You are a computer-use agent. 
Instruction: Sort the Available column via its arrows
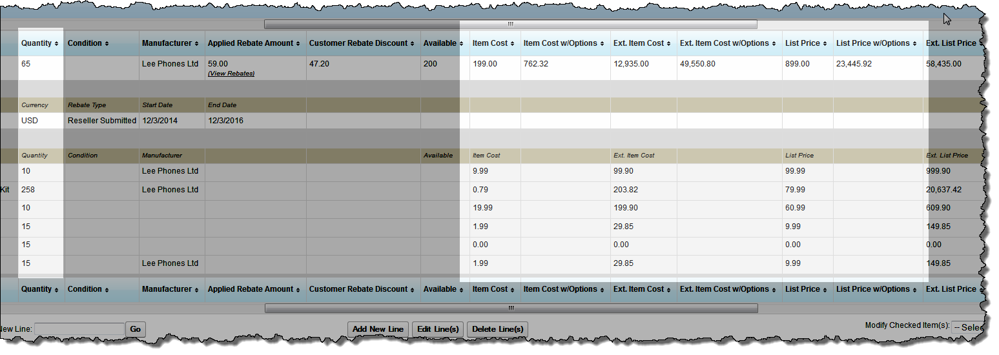[x=461, y=43]
